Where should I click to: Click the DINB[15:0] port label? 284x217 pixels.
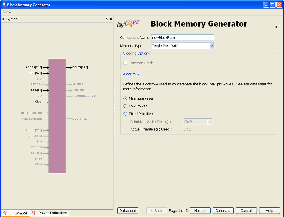tap(35, 136)
